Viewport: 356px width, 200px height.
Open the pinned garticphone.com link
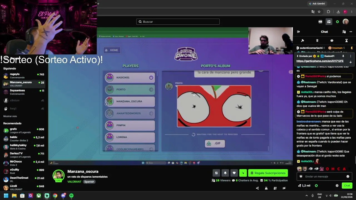[320, 61]
